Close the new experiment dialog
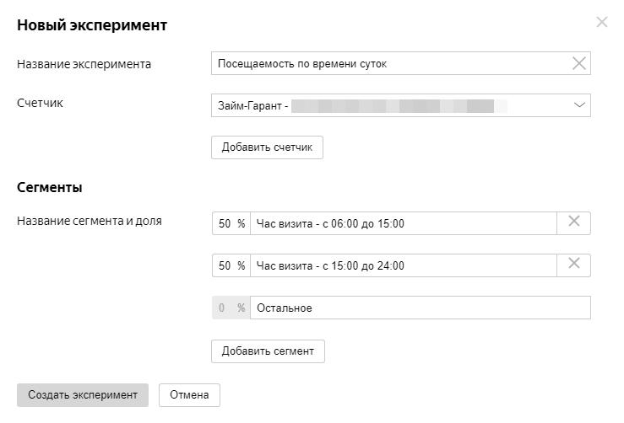 [x=601, y=23]
